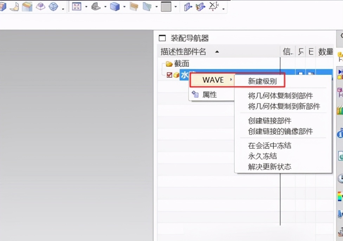Click 创建链接部件 in the submenu

pos(270,120)
